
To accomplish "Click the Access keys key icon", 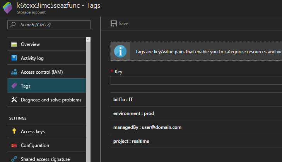I will (x=14, y=132).
